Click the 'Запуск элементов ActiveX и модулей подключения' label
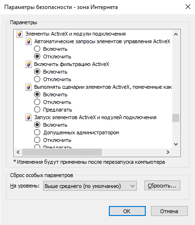The height and width of the screenshot is (225, 195). tap(95, 117)
